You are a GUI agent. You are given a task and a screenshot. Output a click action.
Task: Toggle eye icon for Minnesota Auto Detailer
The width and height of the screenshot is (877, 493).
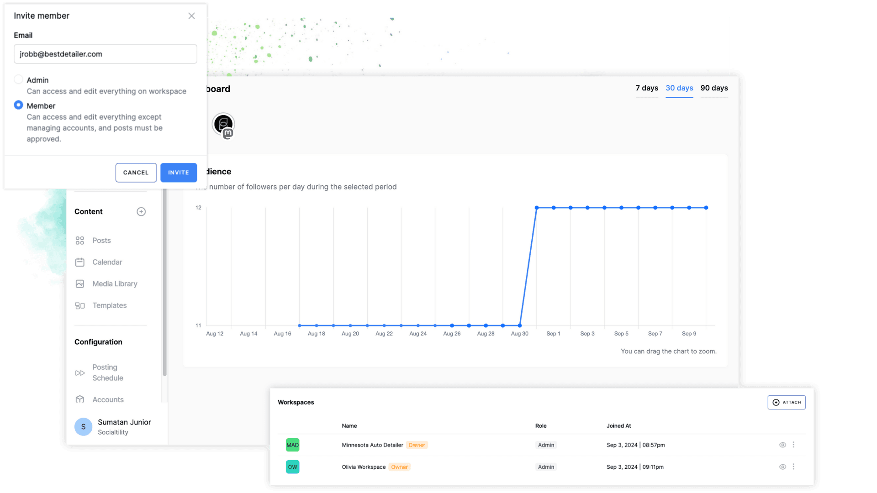point(782,445)
